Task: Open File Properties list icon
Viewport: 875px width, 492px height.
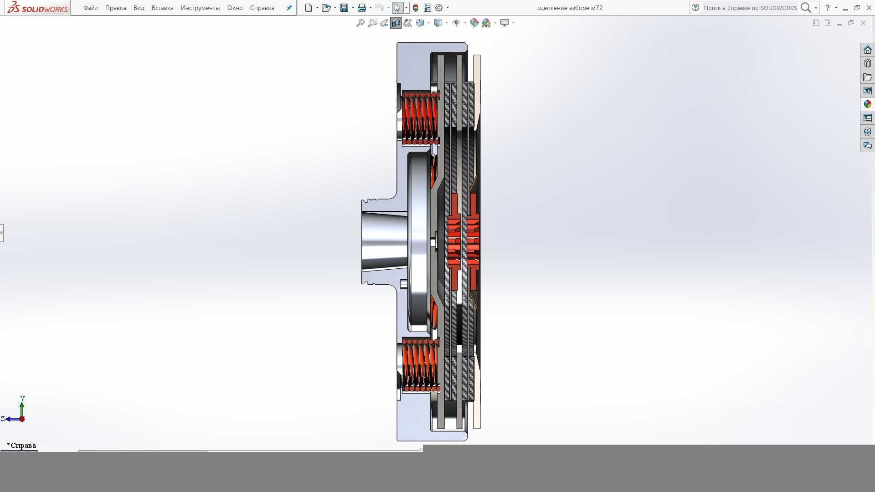Action: (x=427, y=8)
